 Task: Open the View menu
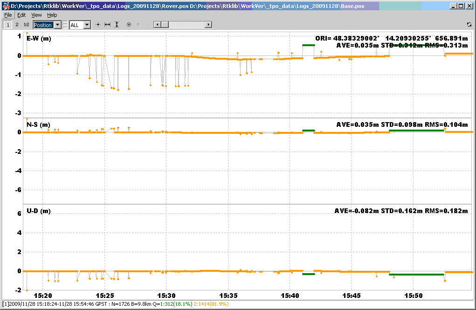pyautogui.click(x=36, y=15)
